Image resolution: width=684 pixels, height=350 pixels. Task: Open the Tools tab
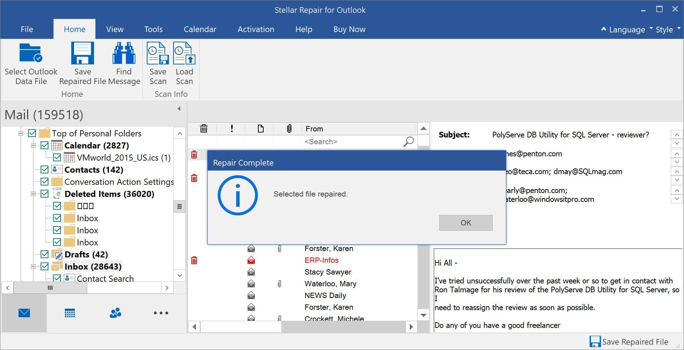pyautogui.click(x=154, y=29)
